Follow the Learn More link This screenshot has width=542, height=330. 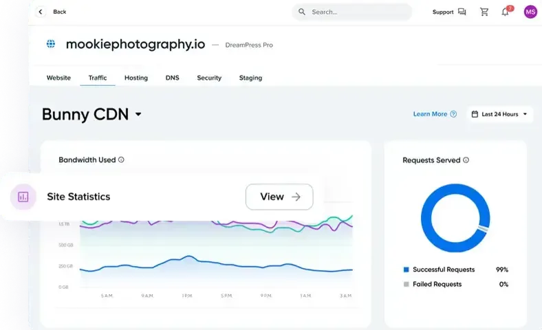click(x=430, y=114)
